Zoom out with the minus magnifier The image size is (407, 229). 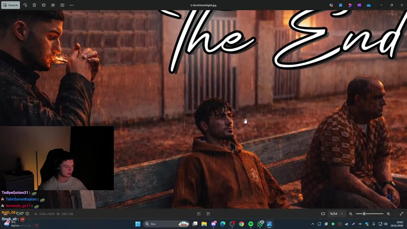(x=351, y=214)
